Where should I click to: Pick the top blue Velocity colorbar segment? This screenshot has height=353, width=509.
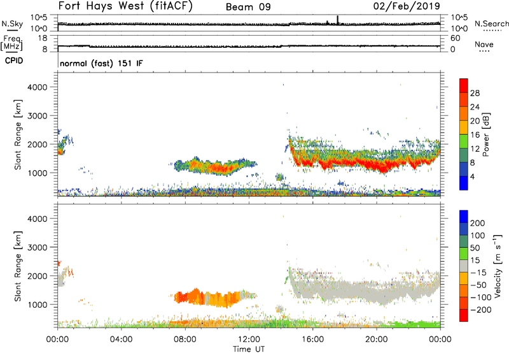(x=464, y=217)
